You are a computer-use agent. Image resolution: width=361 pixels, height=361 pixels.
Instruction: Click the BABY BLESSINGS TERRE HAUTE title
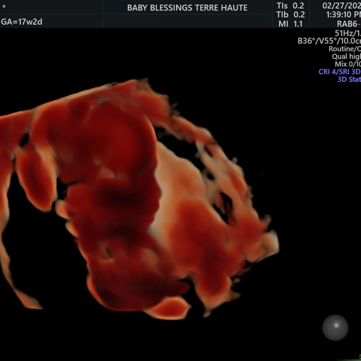(187, 8)
